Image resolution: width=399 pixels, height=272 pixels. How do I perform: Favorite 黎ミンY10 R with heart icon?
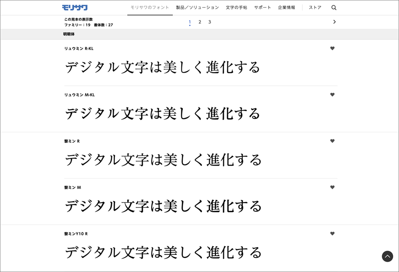click(x=332, y=234)
